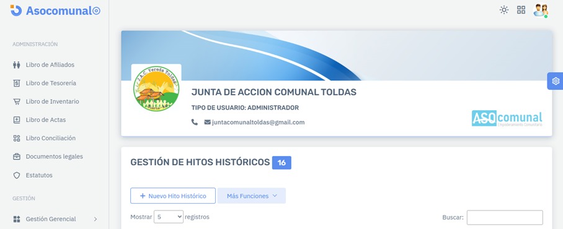The image size is (563, 229).
Task: Open the user avatar menu
Action: [x=541, y=11]
